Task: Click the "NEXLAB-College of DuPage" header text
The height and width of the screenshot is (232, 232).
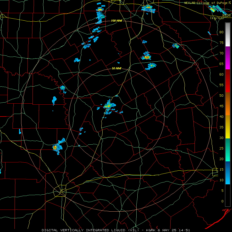Action: tap(206, 3)
